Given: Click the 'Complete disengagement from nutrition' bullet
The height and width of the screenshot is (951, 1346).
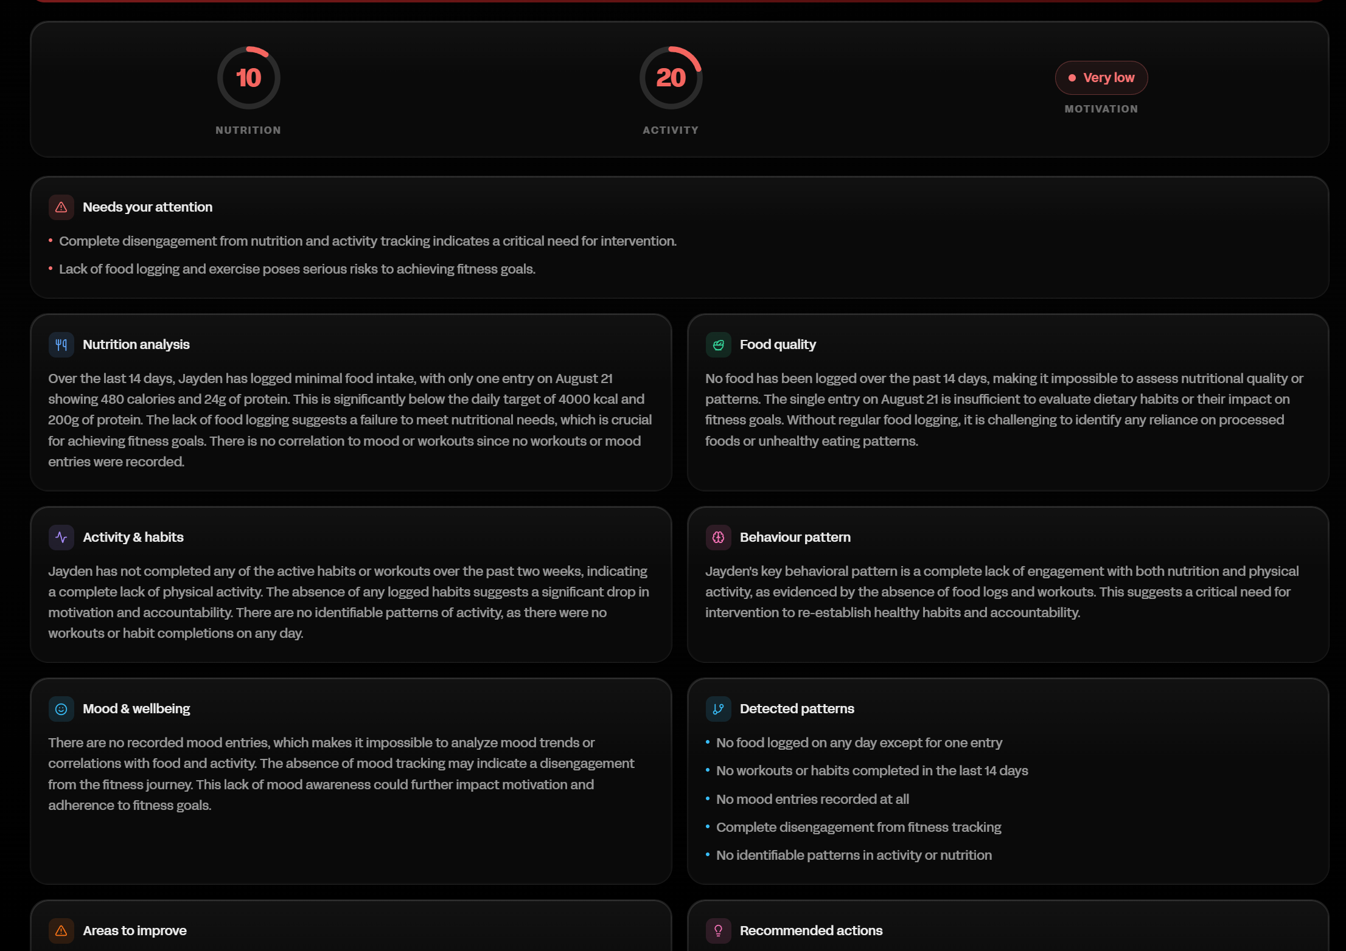Looking at the screenshot, I should click(368, 241).
